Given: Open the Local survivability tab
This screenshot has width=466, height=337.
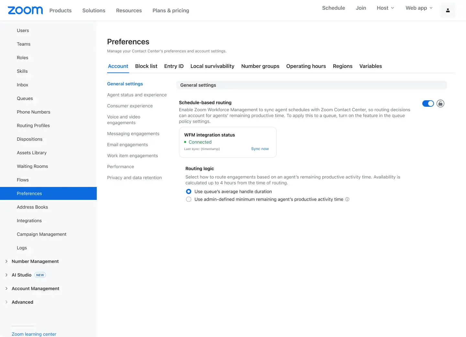Looking at the screenshot, I should pyautogui.click(x=212, y=66).
